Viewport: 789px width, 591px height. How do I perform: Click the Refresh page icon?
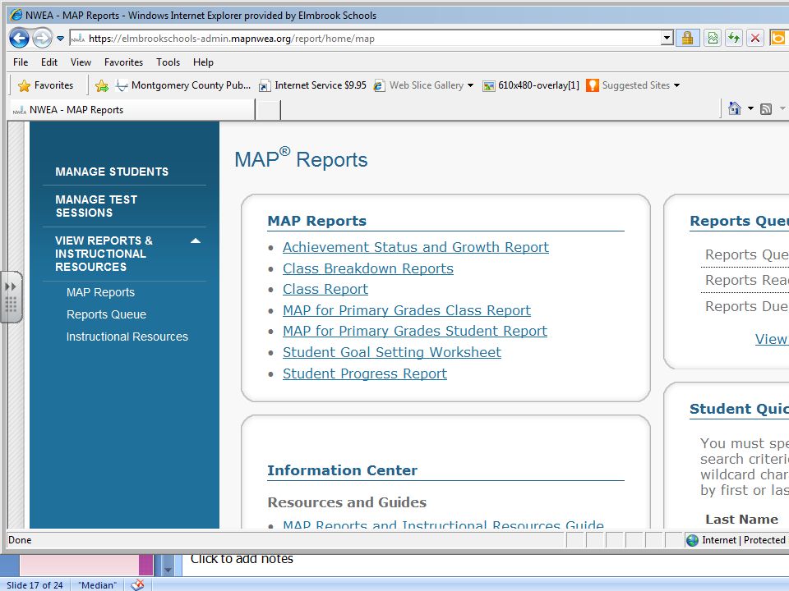734,39
